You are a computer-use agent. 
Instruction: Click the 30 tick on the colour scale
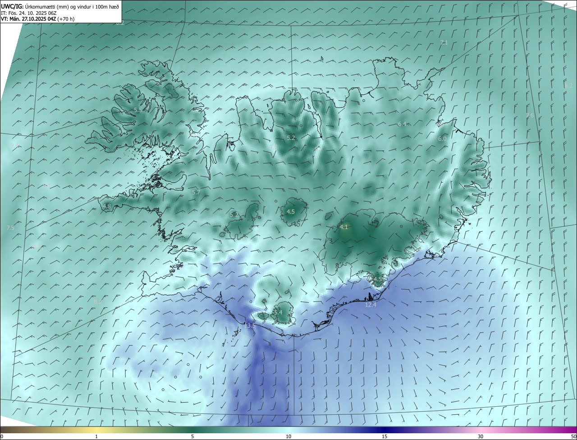[481, 436]
